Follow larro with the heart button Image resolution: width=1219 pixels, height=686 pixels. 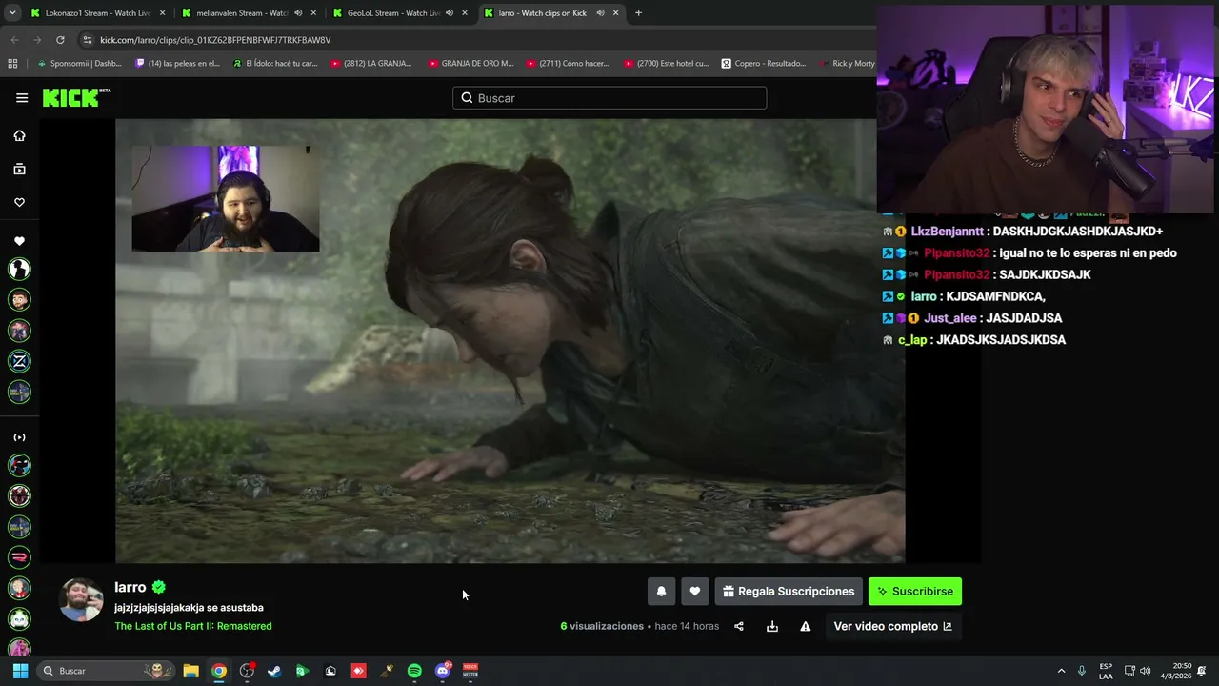coord(695,592)
